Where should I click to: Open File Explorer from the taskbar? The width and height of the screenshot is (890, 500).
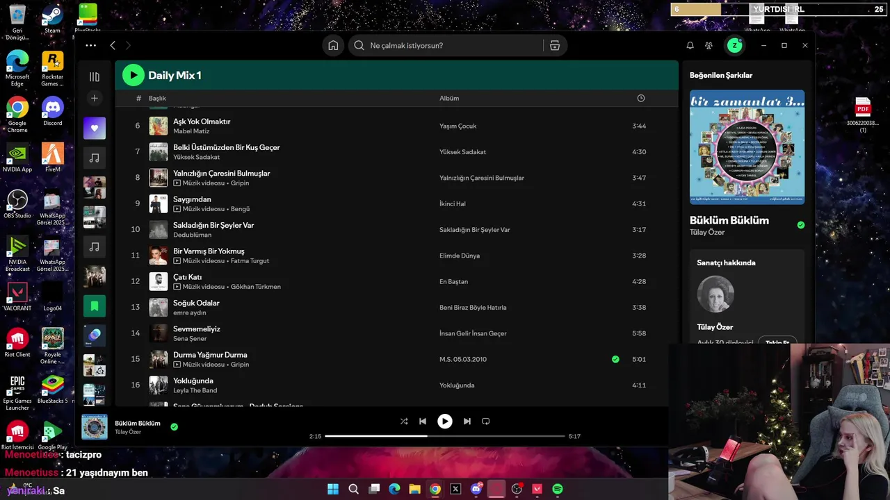(414, 489)
